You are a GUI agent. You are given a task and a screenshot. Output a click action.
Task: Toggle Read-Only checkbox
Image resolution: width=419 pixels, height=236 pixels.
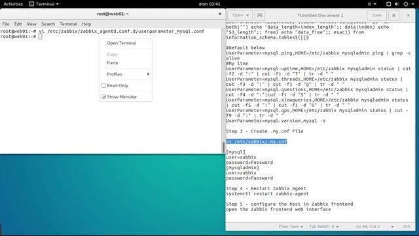tap(103, 85)
